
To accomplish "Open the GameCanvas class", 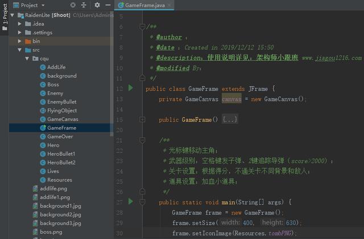I will (x=63, y=119).
